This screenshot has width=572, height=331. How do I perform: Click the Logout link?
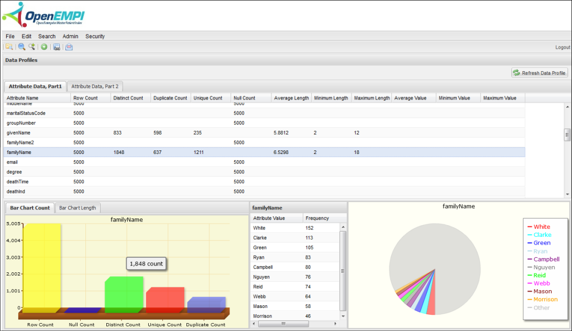[x=563, y=48]
